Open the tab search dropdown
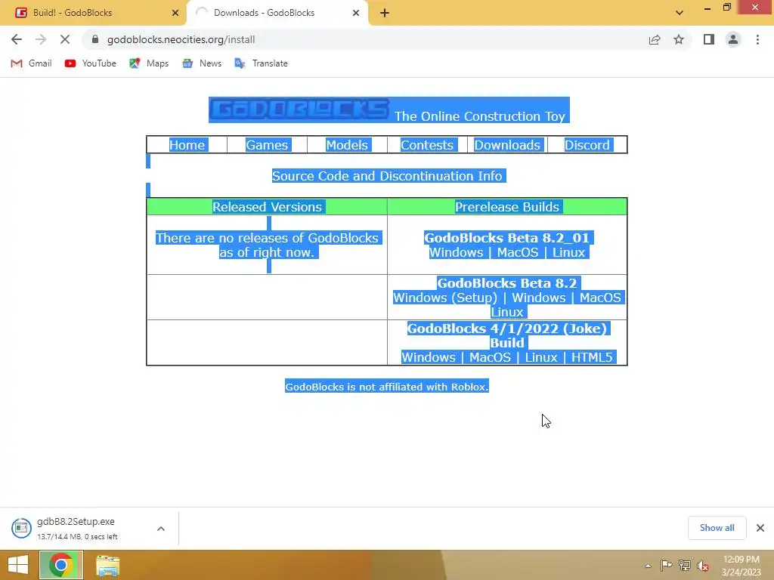The width and height of the screenshot is (774, 580). coord(680,13)
